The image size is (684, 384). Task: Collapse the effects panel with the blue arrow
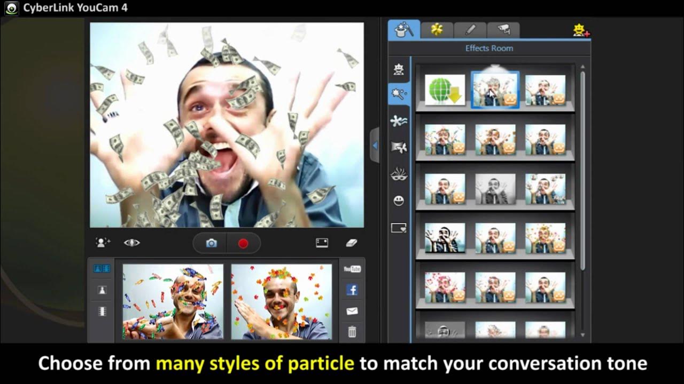point(375,145)
